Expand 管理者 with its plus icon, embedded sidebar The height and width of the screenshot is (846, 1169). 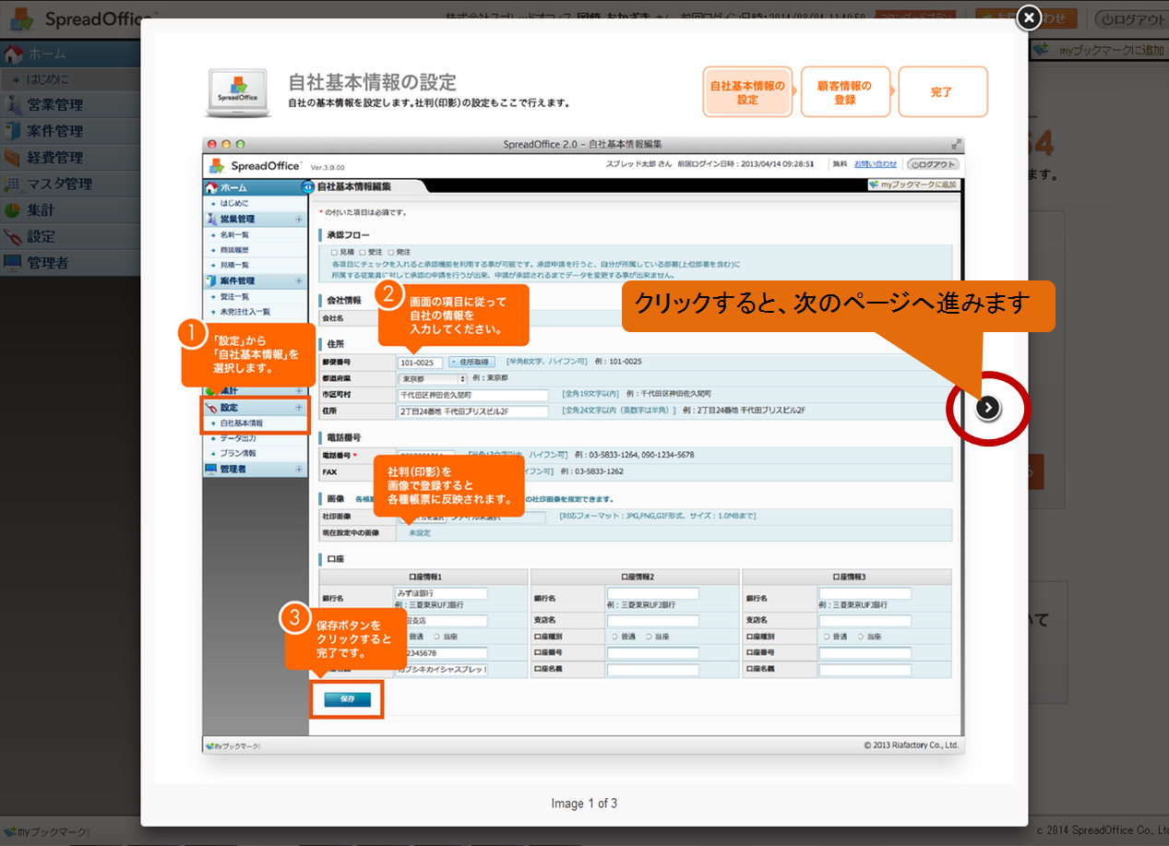click(299, 469)
